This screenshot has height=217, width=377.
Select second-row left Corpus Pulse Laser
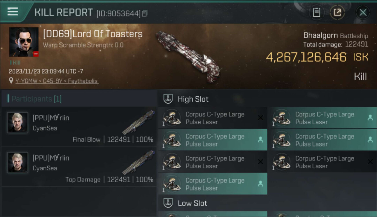[213, 140]
